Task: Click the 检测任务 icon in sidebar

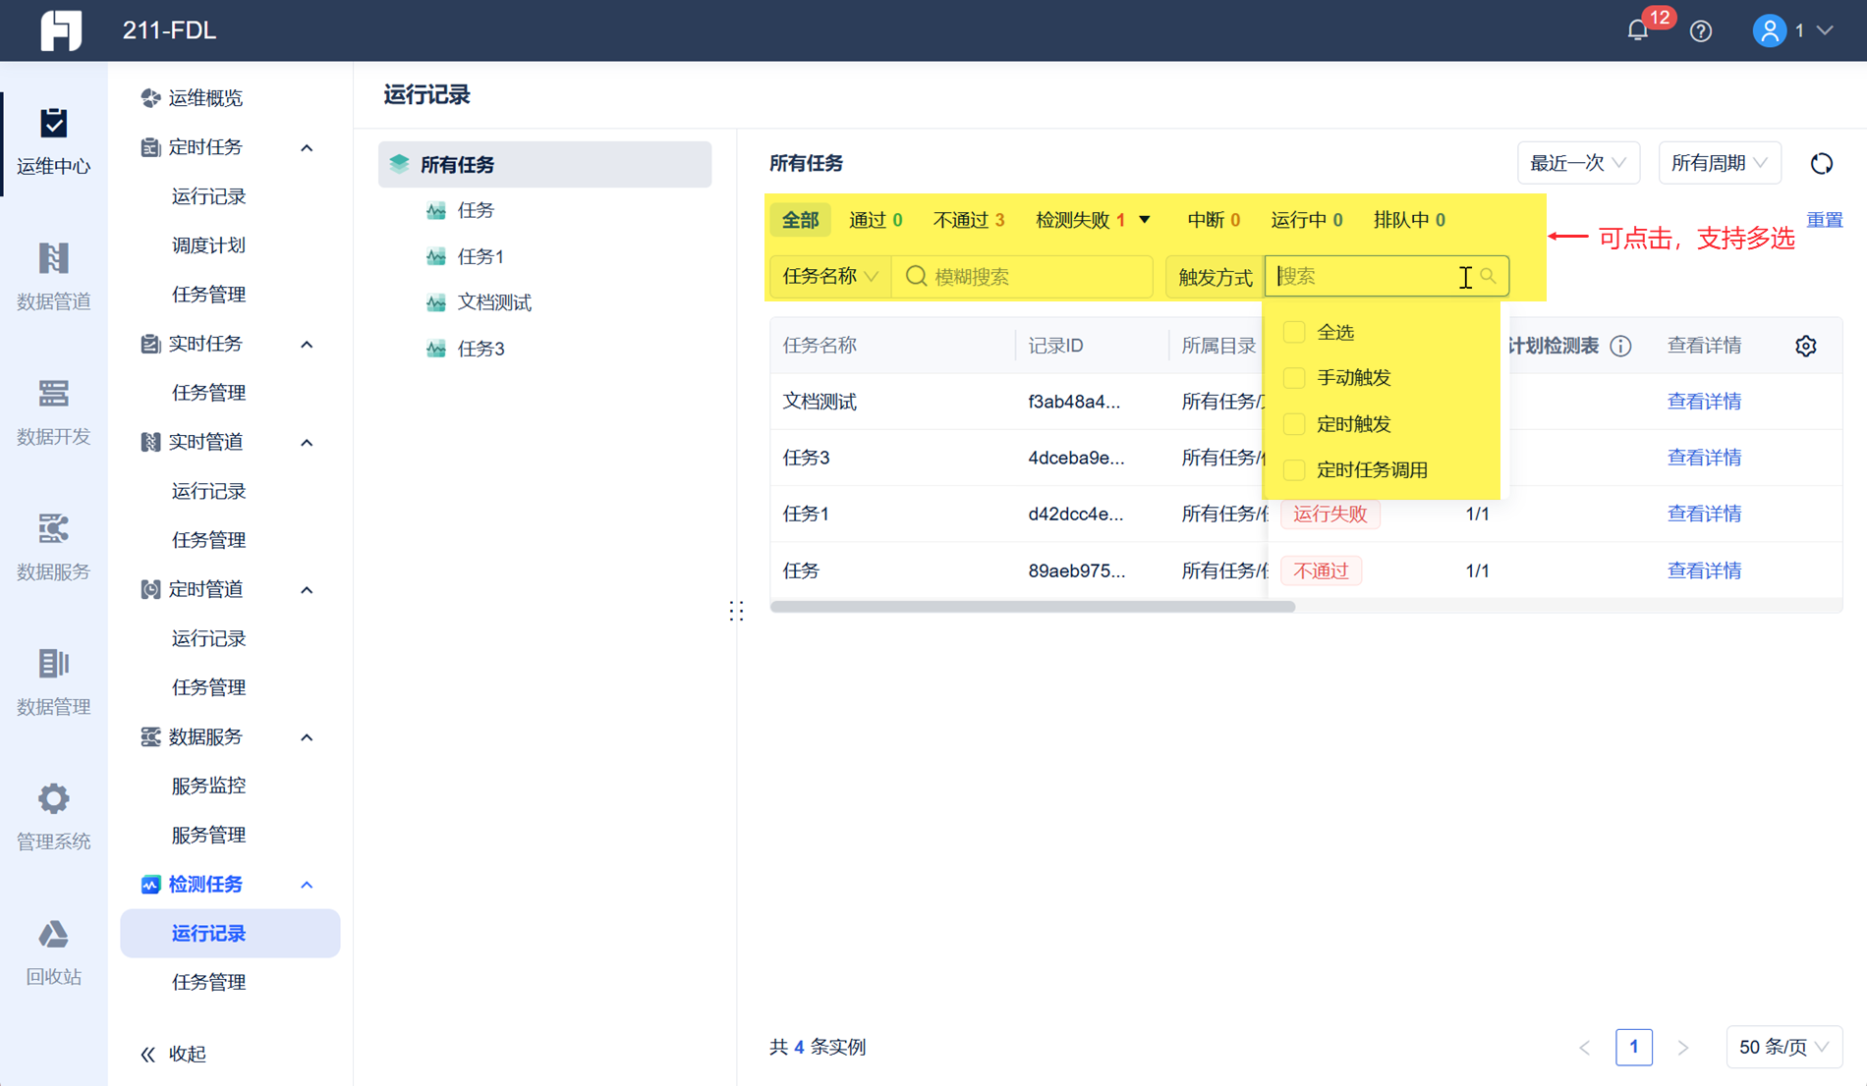Action: point(150,885)
